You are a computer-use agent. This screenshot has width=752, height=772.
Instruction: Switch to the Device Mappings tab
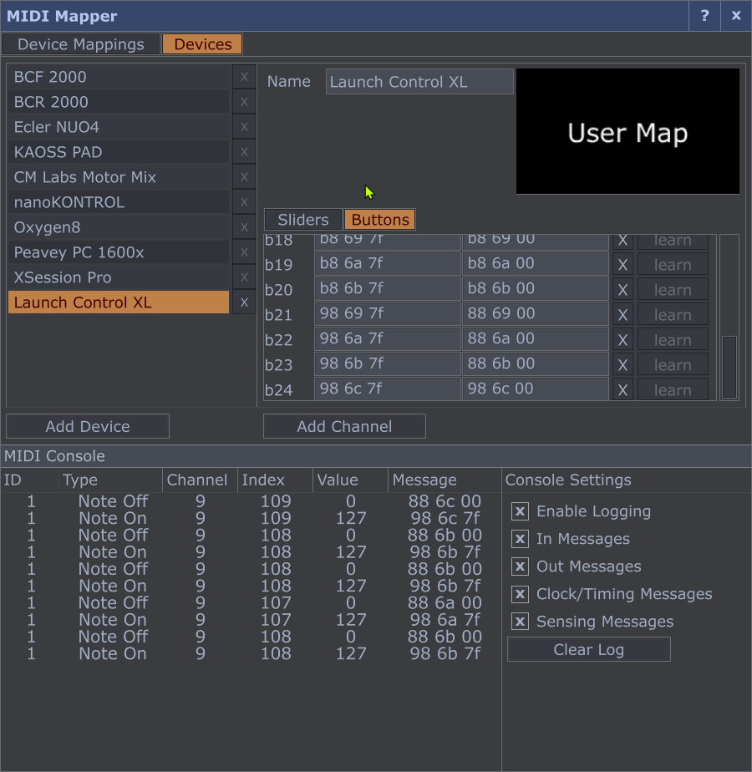pos(80,44)
